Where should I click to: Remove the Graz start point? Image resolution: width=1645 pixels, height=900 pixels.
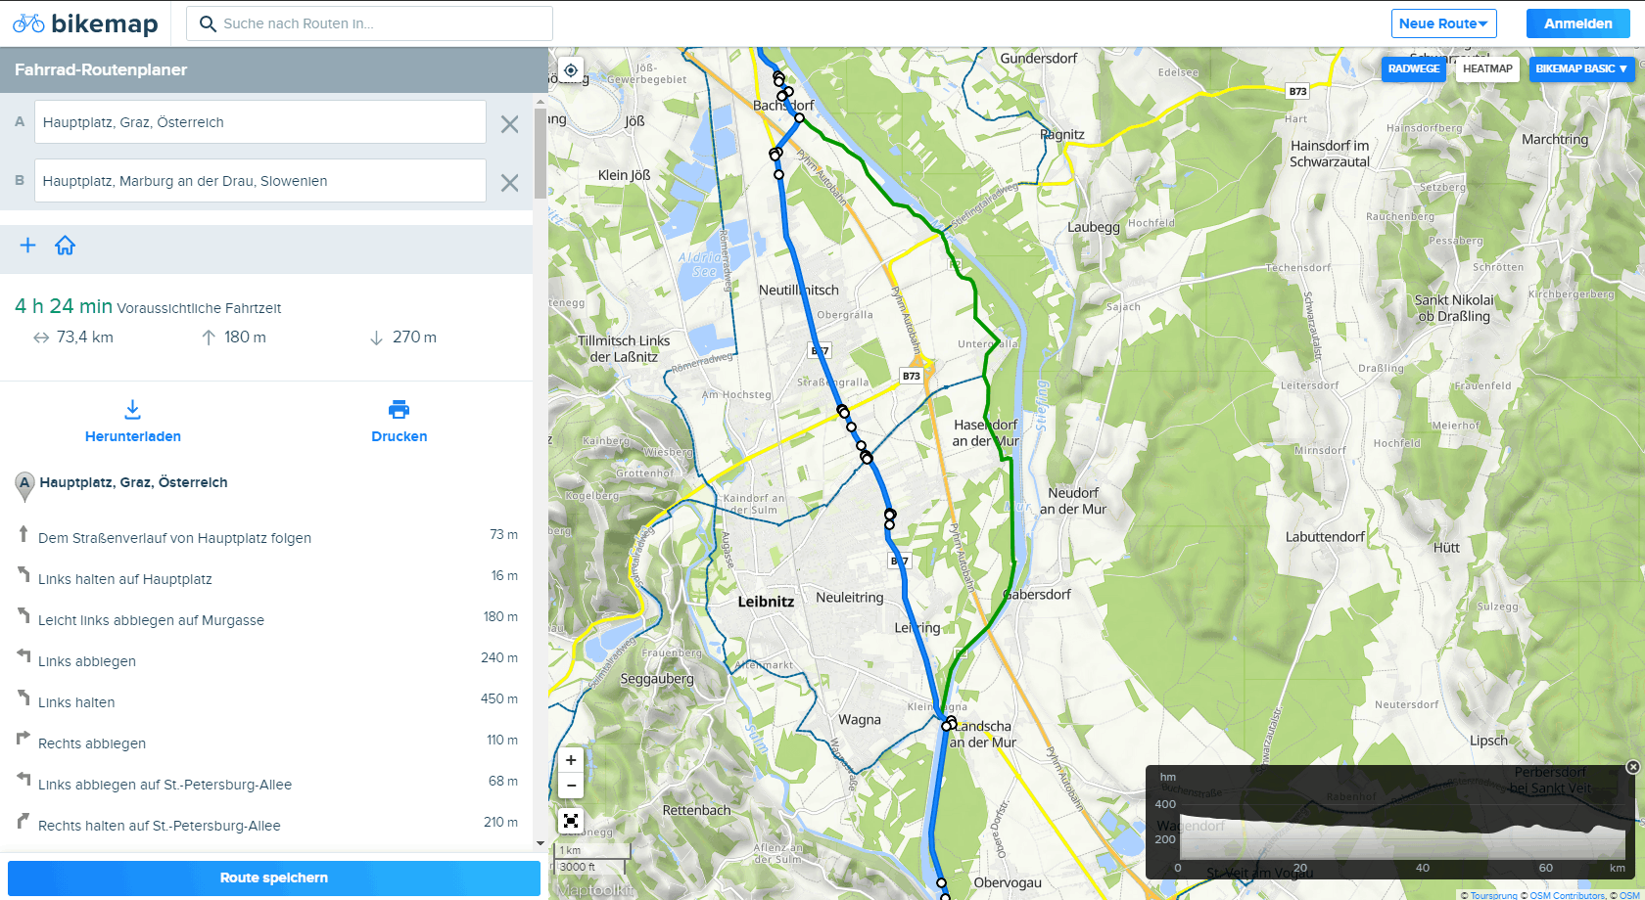point(509,124)
